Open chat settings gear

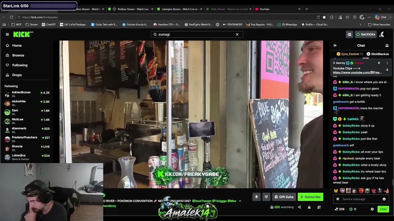click(x=372, y=209)
